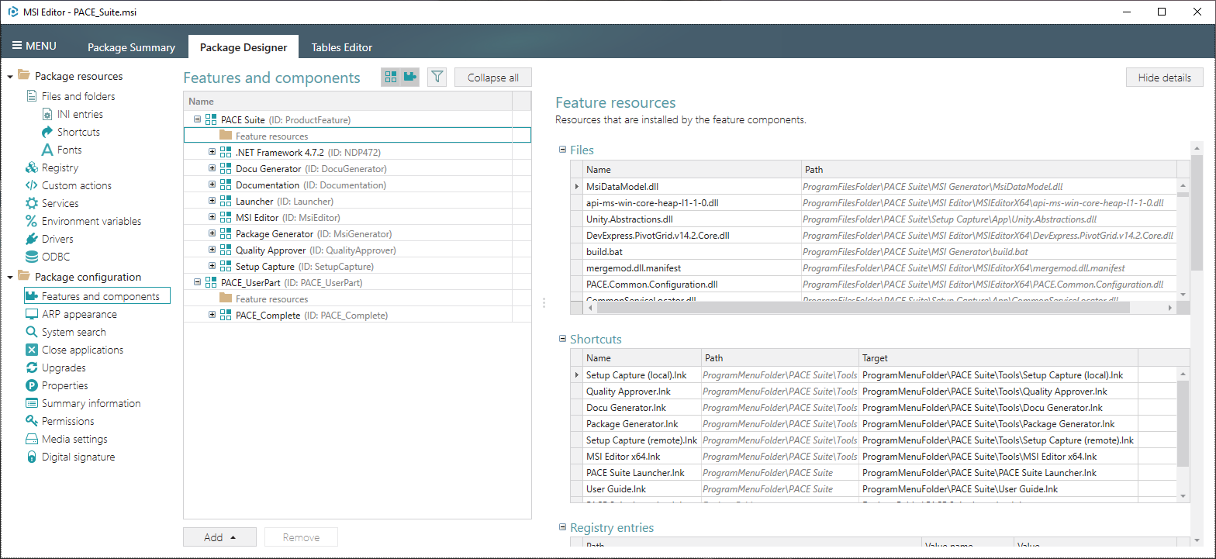Expand the Docu Generator node
Screen dimensions: 1216x559
pyautogui.click(x=212, y=168)
